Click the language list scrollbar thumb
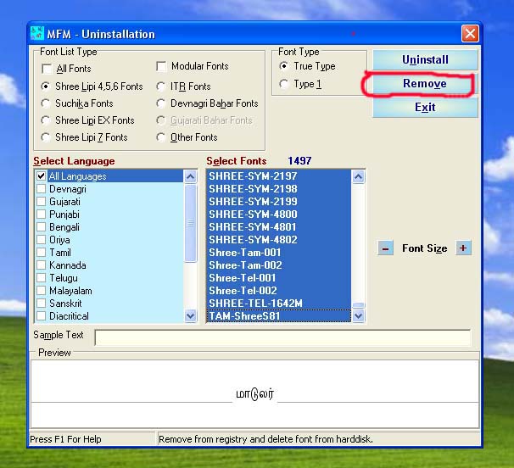Viewport: 514px width, 468px height. click(191, 223)
